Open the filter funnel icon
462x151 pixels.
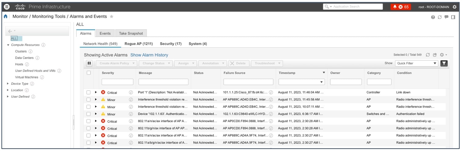[x=444, y=63]
